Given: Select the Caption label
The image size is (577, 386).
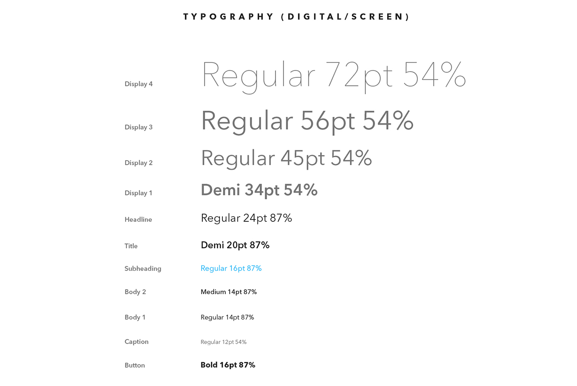Looking at the screenshot, I should pos(136,342).
